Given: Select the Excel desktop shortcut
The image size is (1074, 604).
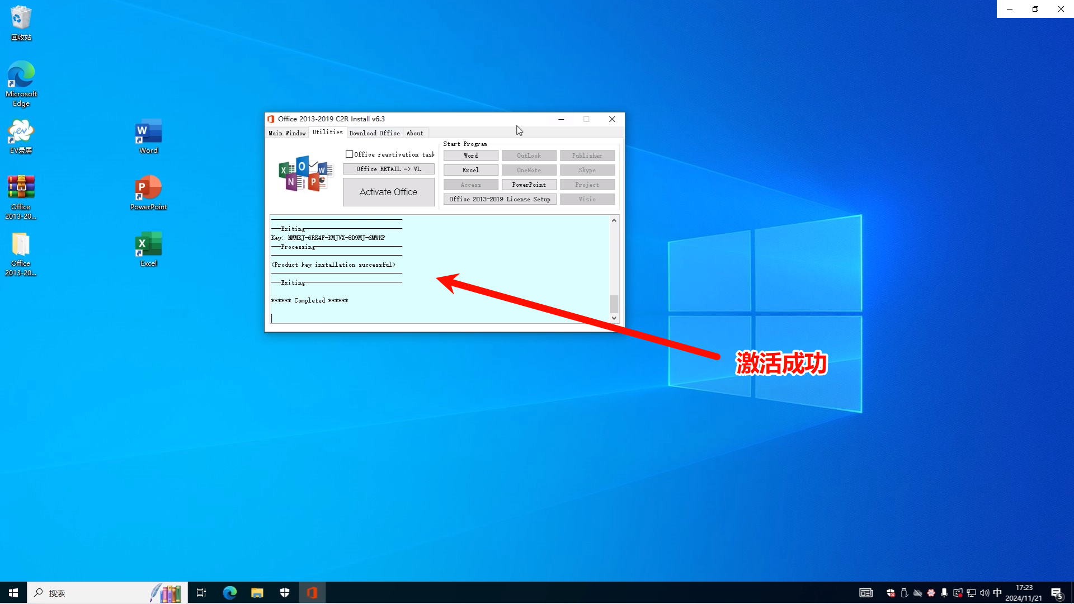Looking at the screenshot, I should pyautogui.click(x=148, y=249).
